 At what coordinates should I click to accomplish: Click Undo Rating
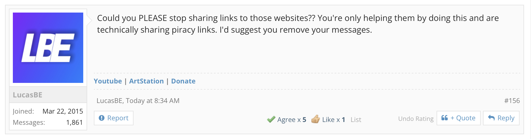pos(416,119)
